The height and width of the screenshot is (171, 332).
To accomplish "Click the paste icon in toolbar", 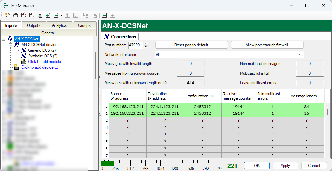I will tap(94, 15).
